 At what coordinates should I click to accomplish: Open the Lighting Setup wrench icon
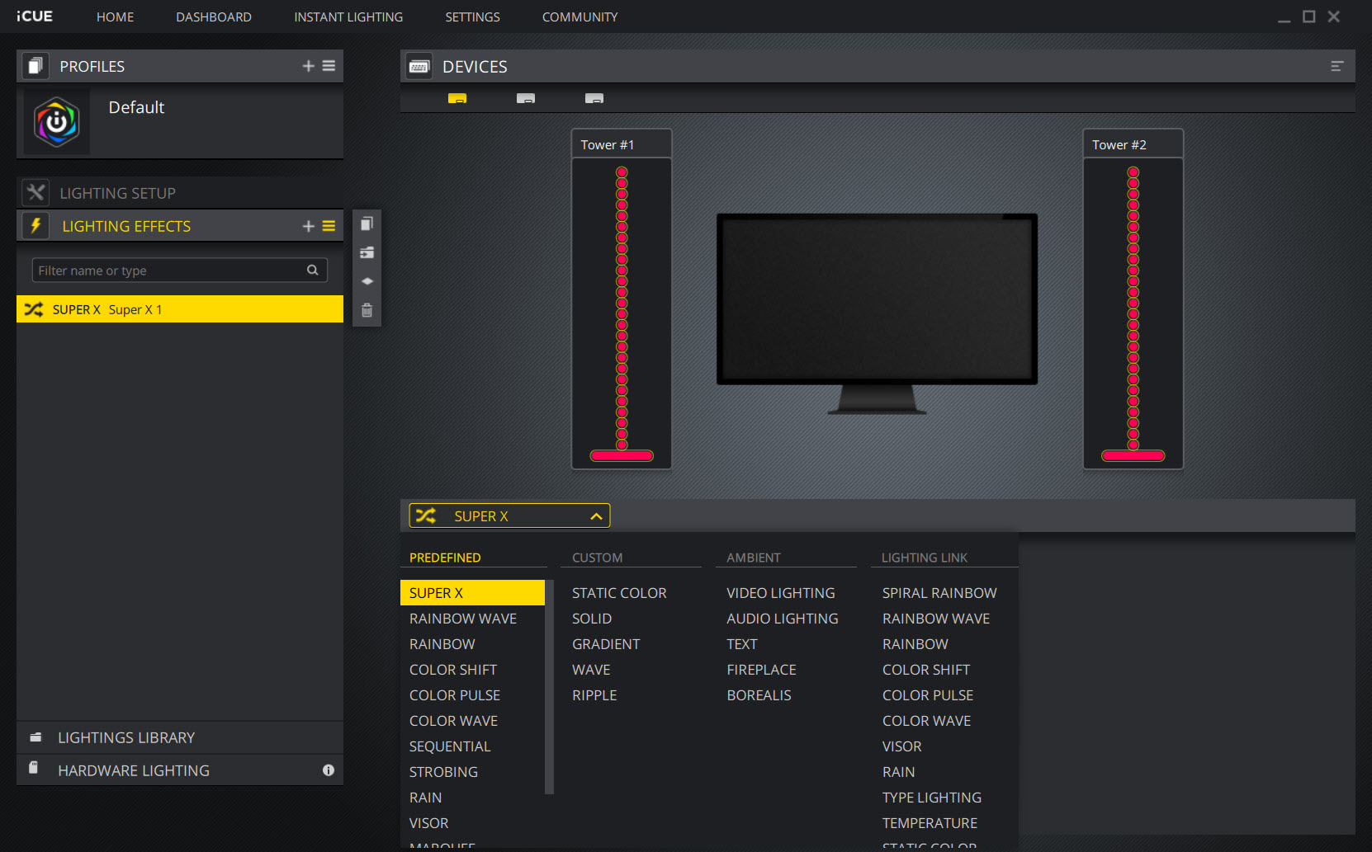tap(35, 192)
